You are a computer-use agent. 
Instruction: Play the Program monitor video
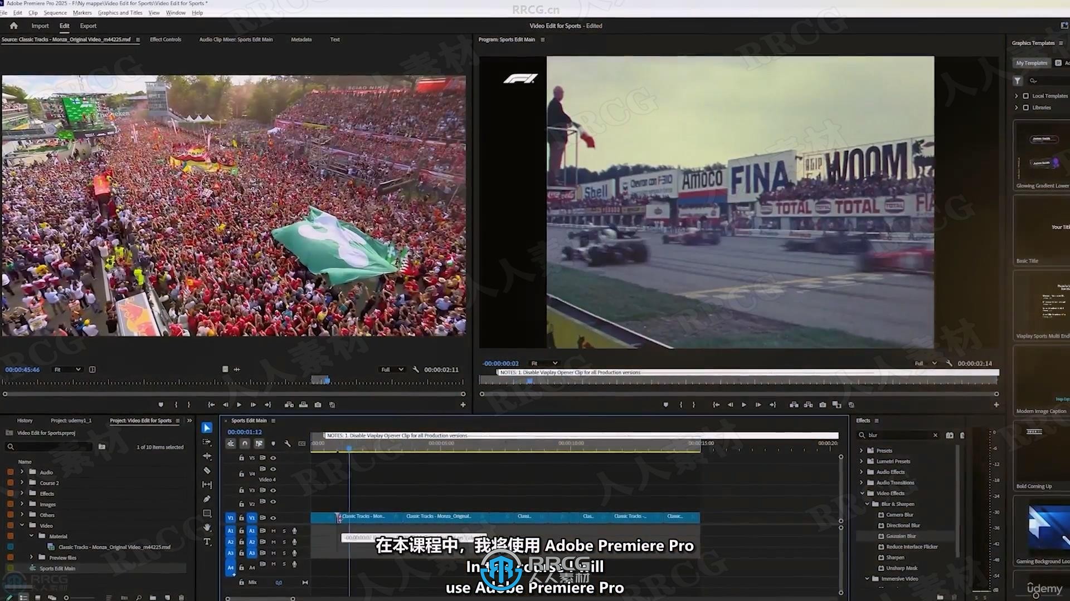[x=744, y=405]
